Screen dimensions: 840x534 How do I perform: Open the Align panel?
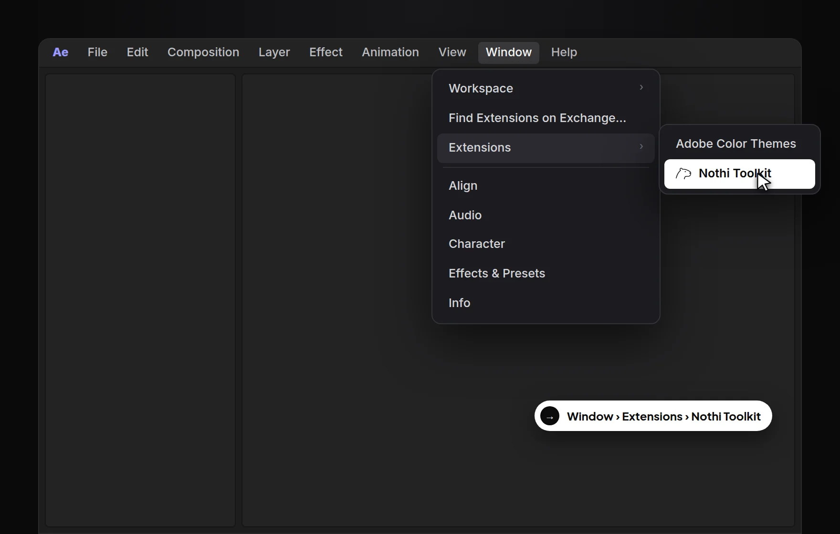pos(546,185)
